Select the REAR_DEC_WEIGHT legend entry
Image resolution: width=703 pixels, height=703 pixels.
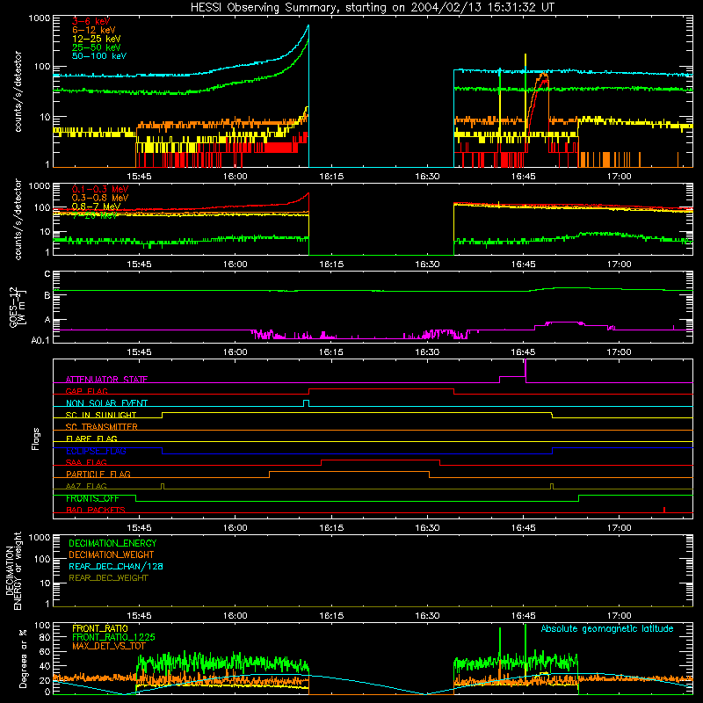[108, 578]
